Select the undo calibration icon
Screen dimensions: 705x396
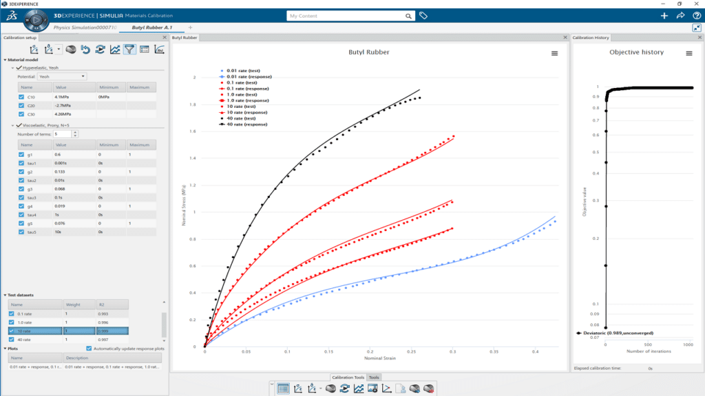pos(85,49)
